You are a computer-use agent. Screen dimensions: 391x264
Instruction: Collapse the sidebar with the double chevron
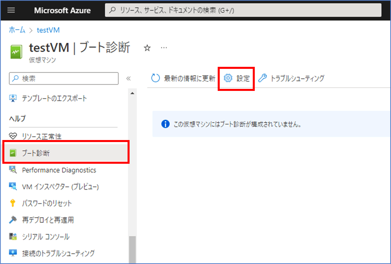click(x=129, y=79)
